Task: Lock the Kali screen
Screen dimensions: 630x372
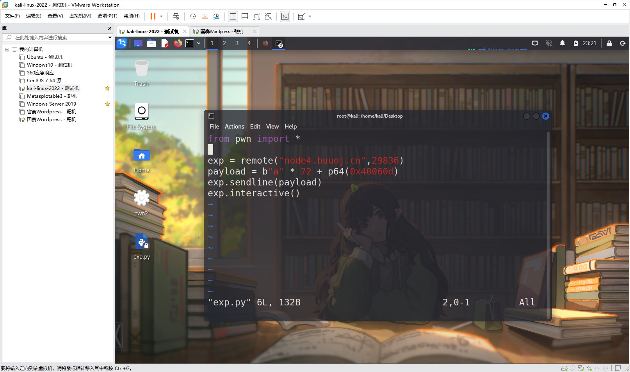Action: pyautogui.click(x=609, y=43)
